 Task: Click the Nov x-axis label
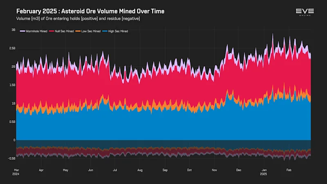pyautogui.click(x=214, y=170)
